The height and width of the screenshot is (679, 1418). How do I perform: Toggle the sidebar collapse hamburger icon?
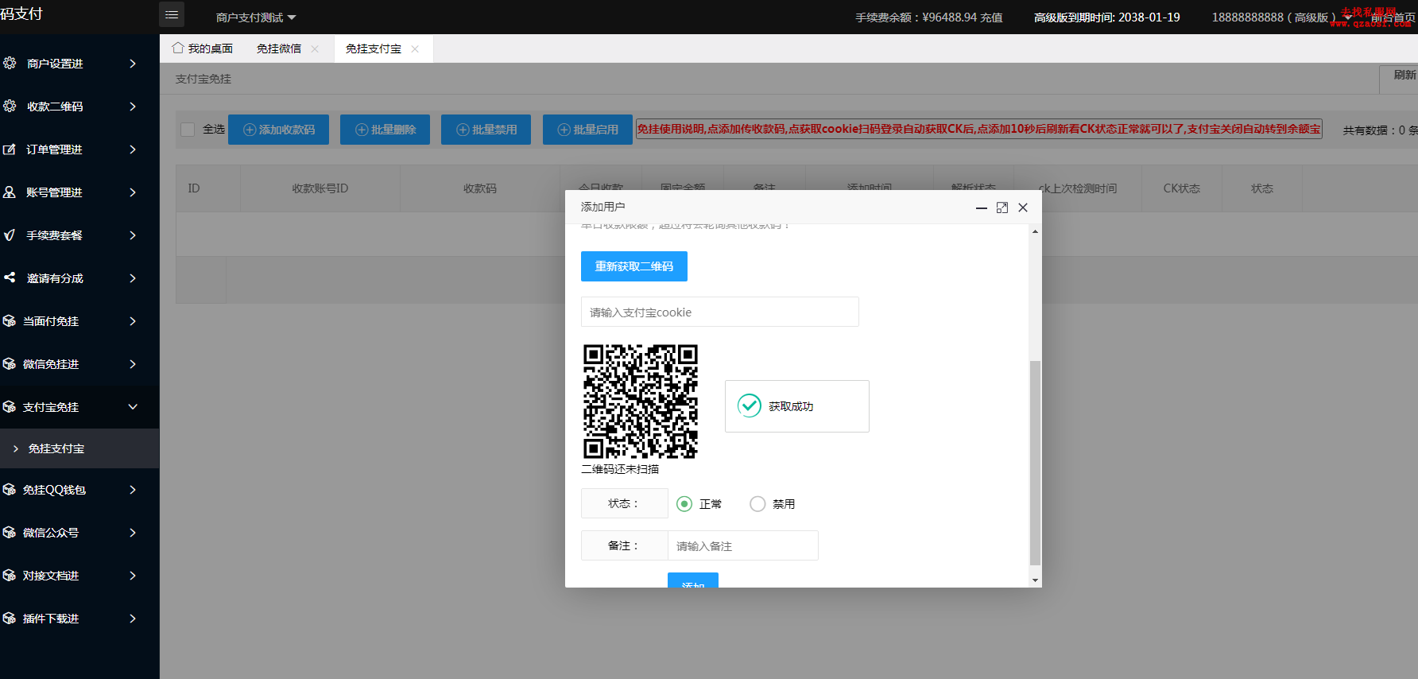pyautogui.click(x=172, y=14)
